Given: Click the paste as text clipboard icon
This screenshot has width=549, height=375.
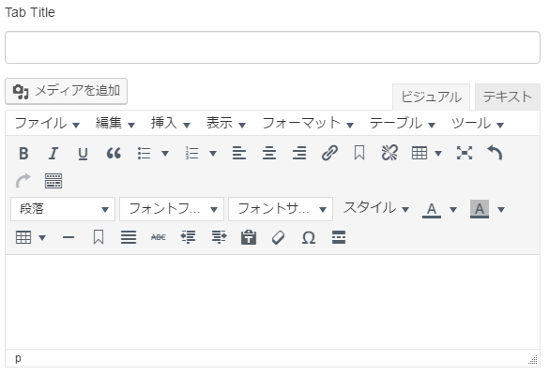Looking at the screenshot, I should [249, 238].
